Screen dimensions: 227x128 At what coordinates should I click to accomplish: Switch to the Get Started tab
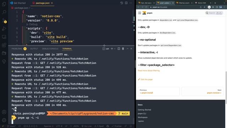tap(18, 3)
